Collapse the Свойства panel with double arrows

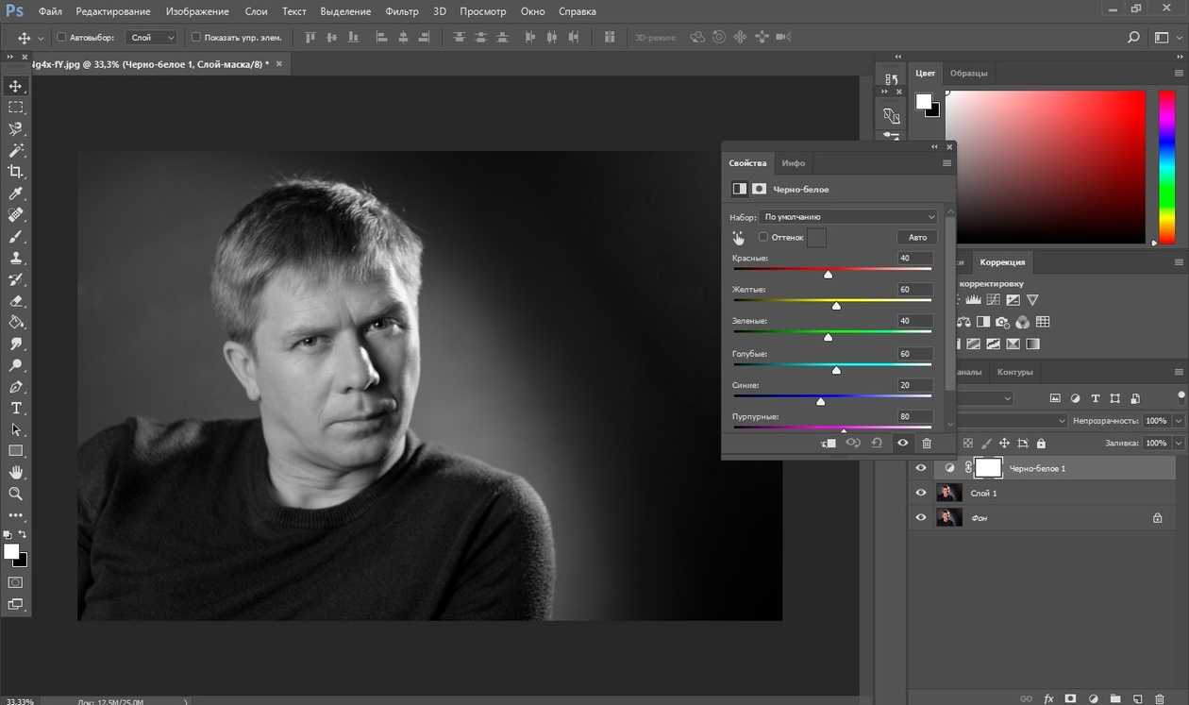935,146
